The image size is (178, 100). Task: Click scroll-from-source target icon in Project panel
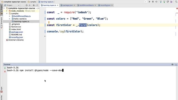pos(27,5)
